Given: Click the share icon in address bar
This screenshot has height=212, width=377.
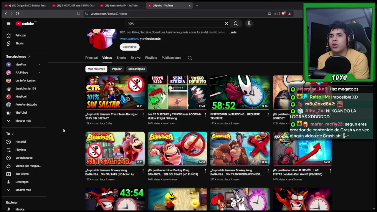Looking at the screenshot, I should point(276,14).
